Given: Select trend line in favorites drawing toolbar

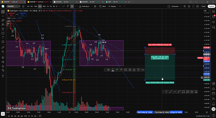Looking at the screenshot, I should (x=171, y=92).
